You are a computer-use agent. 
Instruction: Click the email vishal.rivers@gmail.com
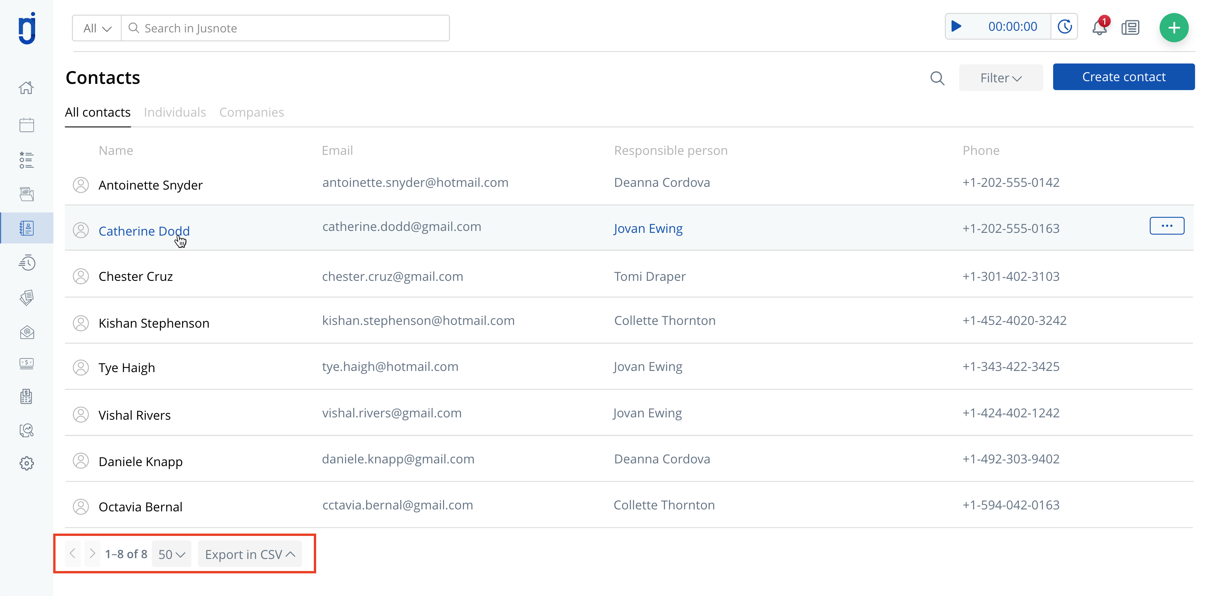click(x=392, y=413)
